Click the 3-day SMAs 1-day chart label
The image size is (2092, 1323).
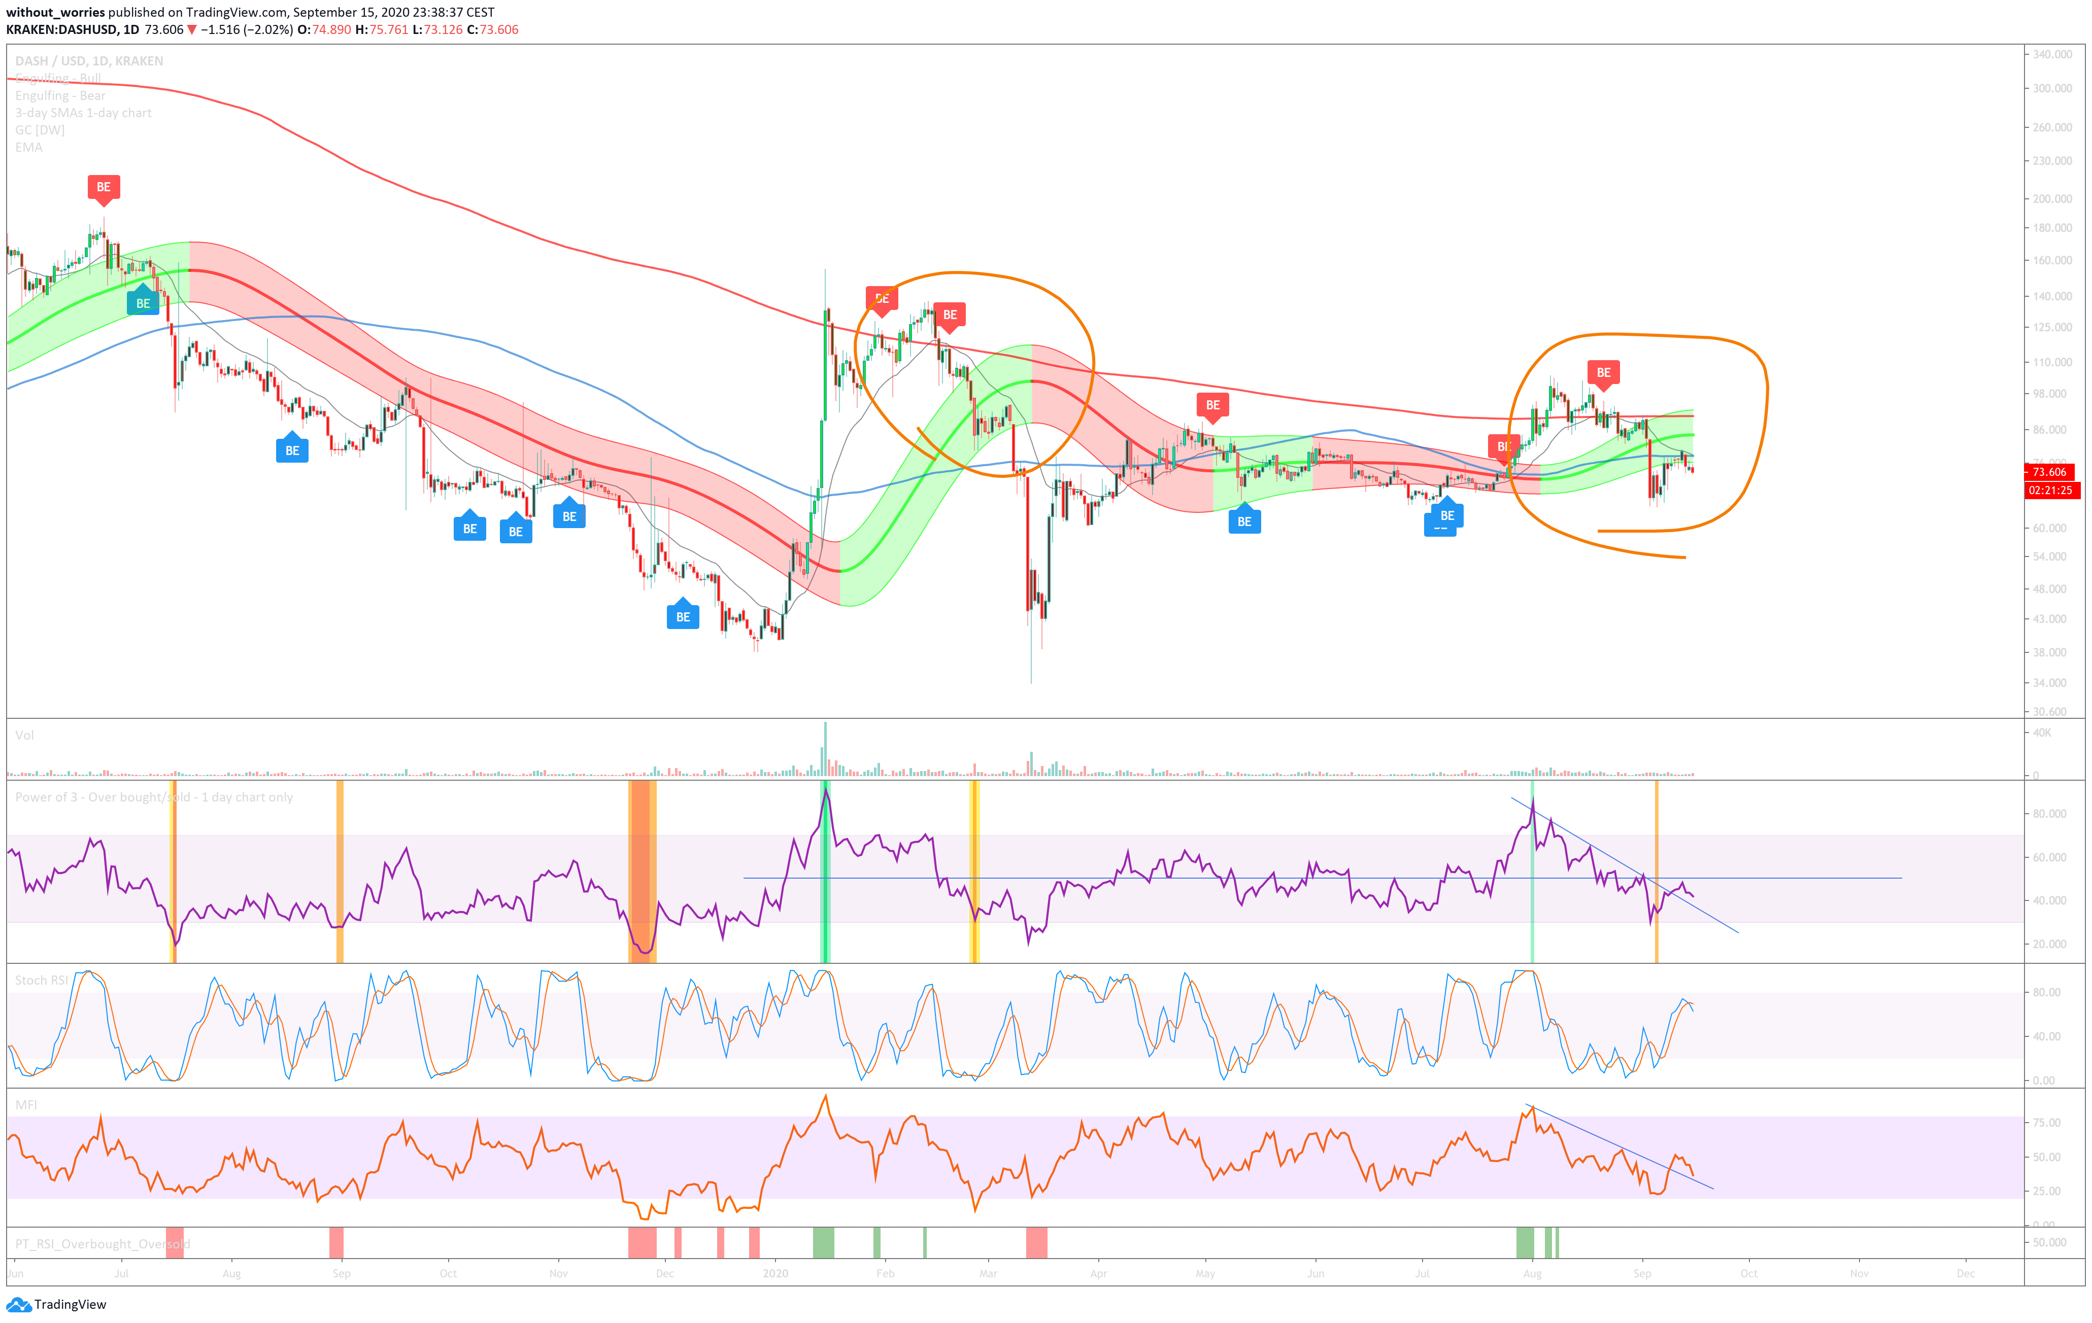click(83, 113)
